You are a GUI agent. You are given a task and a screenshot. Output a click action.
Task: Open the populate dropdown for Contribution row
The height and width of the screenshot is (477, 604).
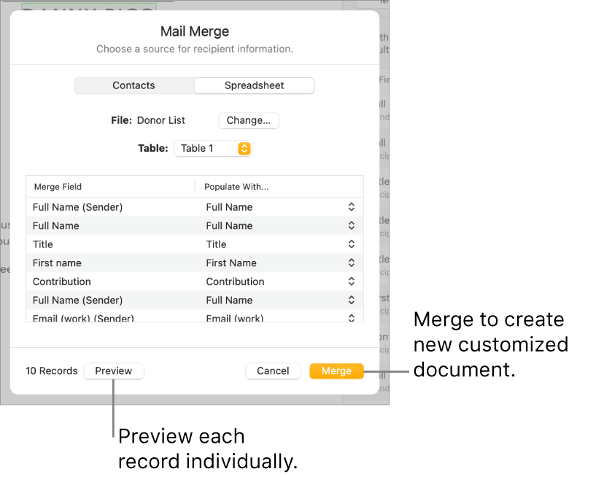coord(351,282)
